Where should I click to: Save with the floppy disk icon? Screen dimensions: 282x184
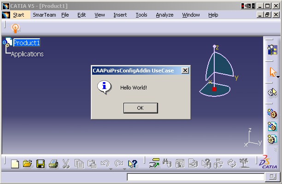[41, 164]
